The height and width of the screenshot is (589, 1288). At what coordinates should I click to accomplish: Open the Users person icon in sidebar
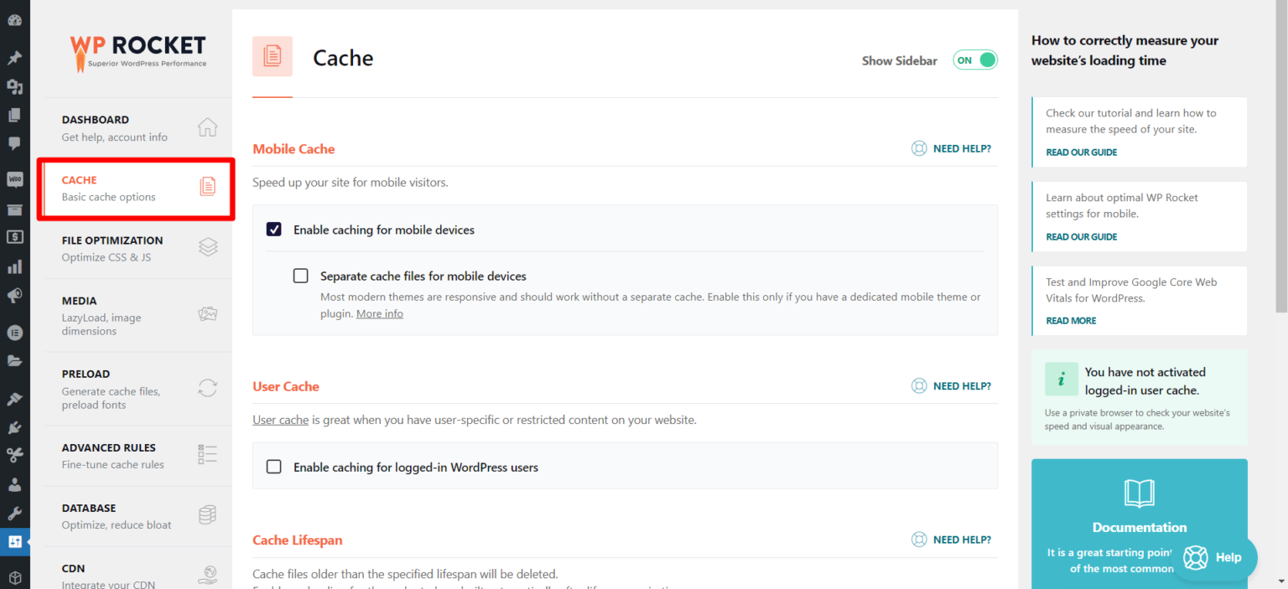pyautogui.click(x=14, y=484)
